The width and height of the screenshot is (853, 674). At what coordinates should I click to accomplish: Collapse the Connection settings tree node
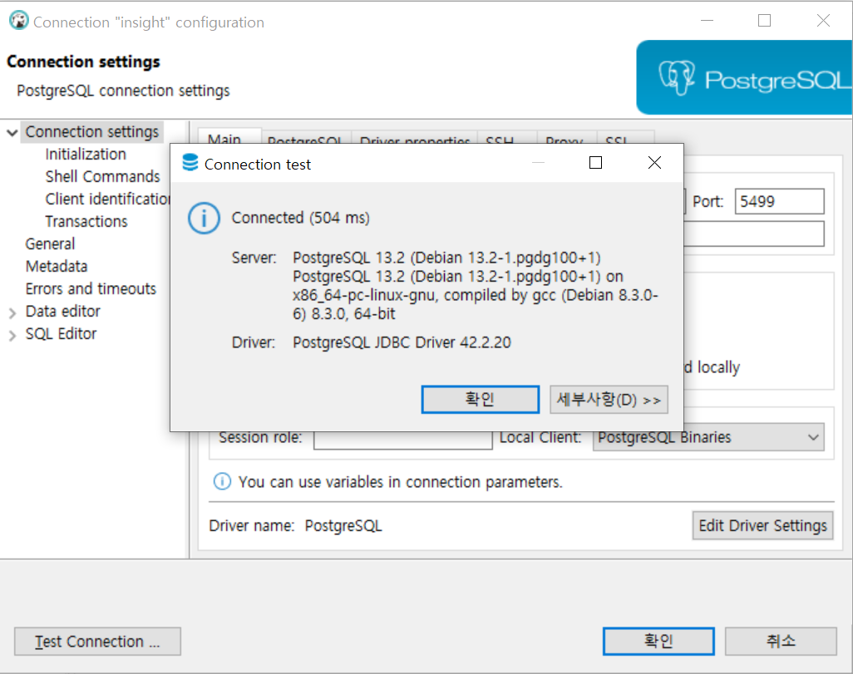pyautogui.click(x=12, y=133)
